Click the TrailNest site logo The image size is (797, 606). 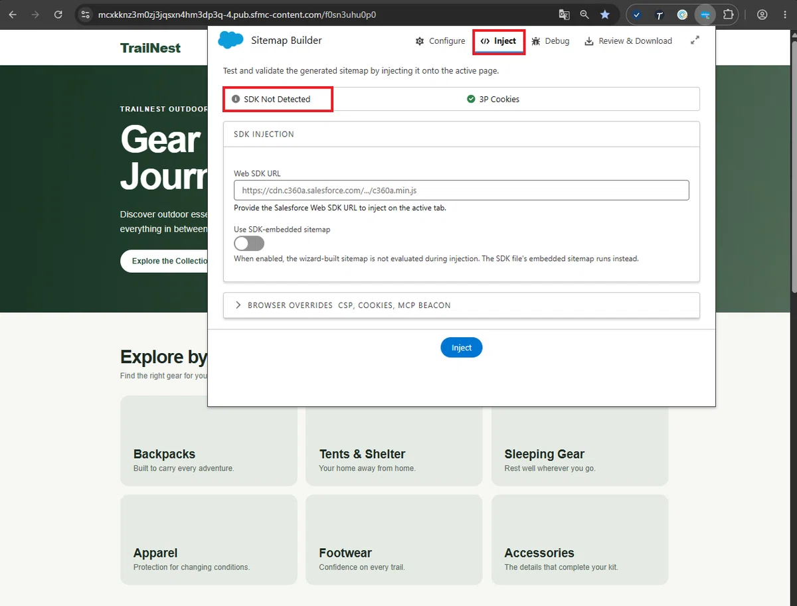pyautogui.click(x=151, y=48)
